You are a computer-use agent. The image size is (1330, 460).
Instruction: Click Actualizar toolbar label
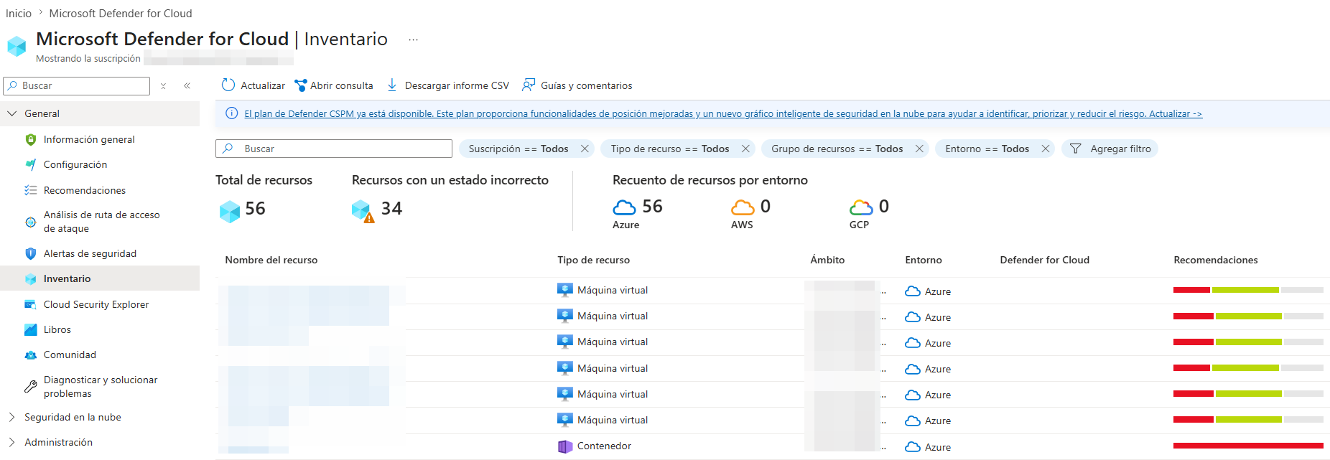pyautogui.click(x=263, y=85)
